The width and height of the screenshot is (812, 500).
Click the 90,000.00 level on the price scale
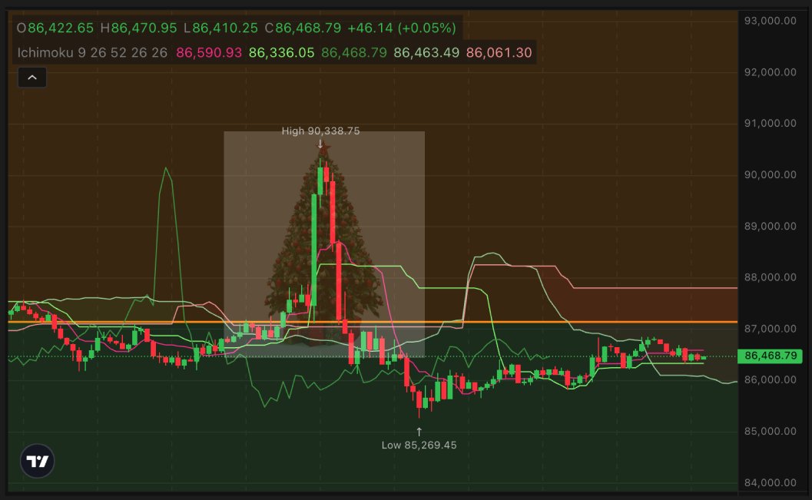[x=771, y=174]
